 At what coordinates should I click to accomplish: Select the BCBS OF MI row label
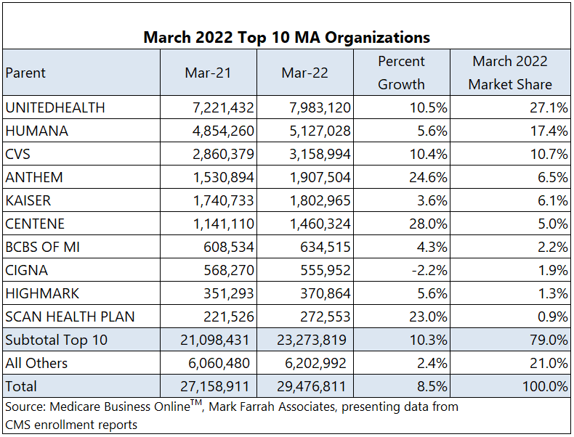42,248
